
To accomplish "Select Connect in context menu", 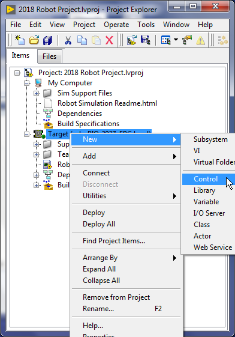I will (126, 173).
